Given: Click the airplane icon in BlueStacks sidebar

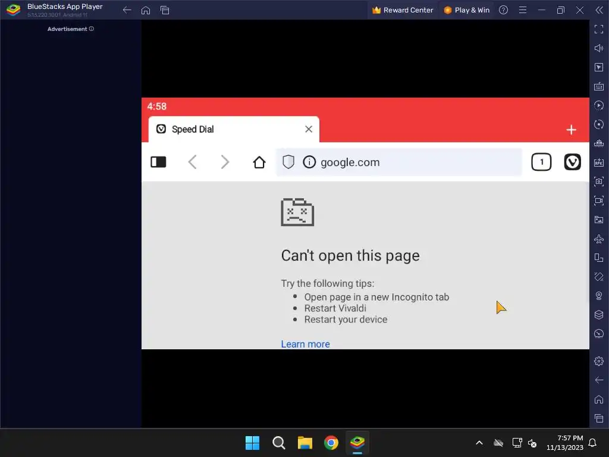Looking at the screenshot, I should (598, 239).
